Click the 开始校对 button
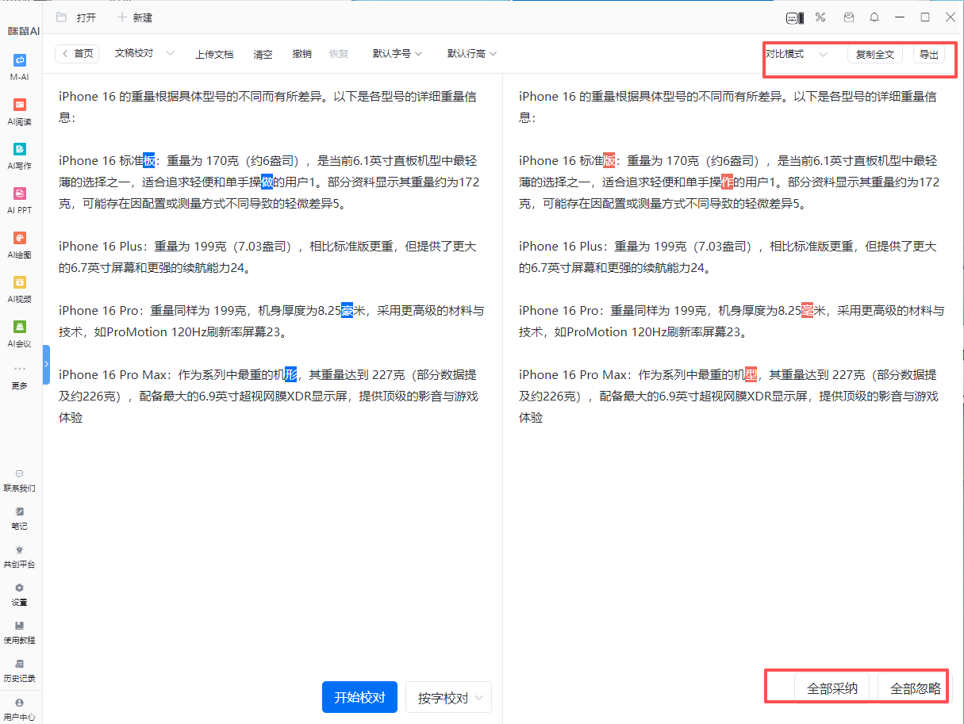The width and height of the screenshot is (964, 724). [359, 698]
